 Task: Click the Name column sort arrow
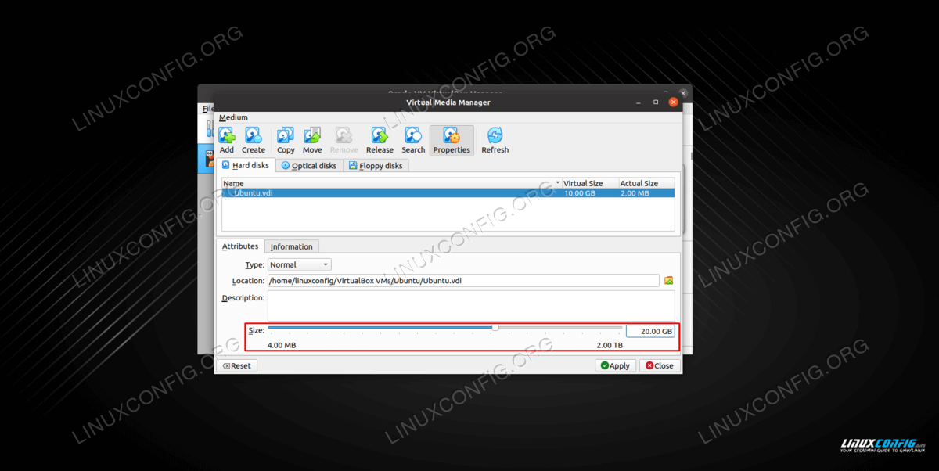[558, 183]
